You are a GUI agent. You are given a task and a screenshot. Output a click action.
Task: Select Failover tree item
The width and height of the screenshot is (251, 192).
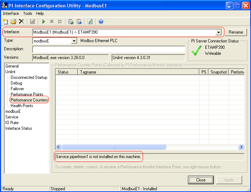(x=17, y=88)
